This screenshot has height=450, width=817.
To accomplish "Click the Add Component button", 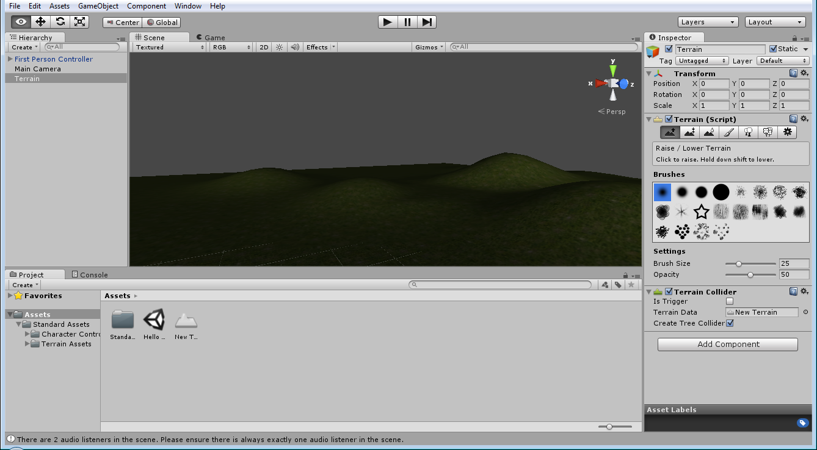I will pyautogui.click(x=728, y=345).
